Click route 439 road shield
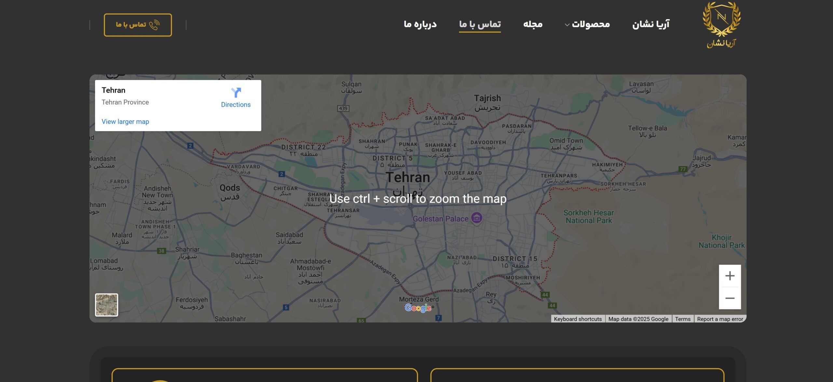 [343, 108]
